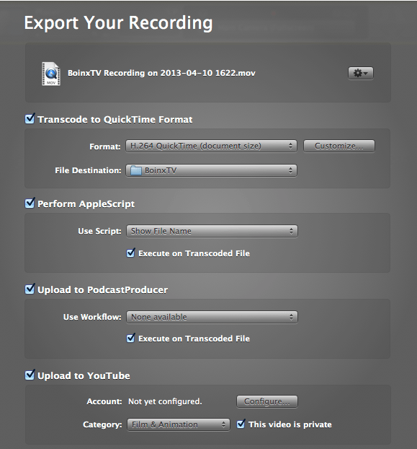Click the Category dropdown stepper arrows
Screen dimensions: 417x449
pyautogui.click(x=224, y=424)
